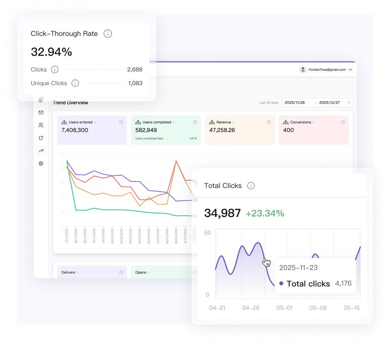Click the info icon on Users completed card
The height and width of the screenshot is (344, 390).
(195, 122)
